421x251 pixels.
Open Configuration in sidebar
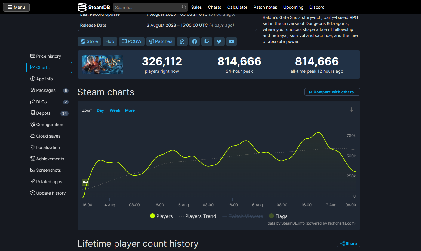coord(49,125)
